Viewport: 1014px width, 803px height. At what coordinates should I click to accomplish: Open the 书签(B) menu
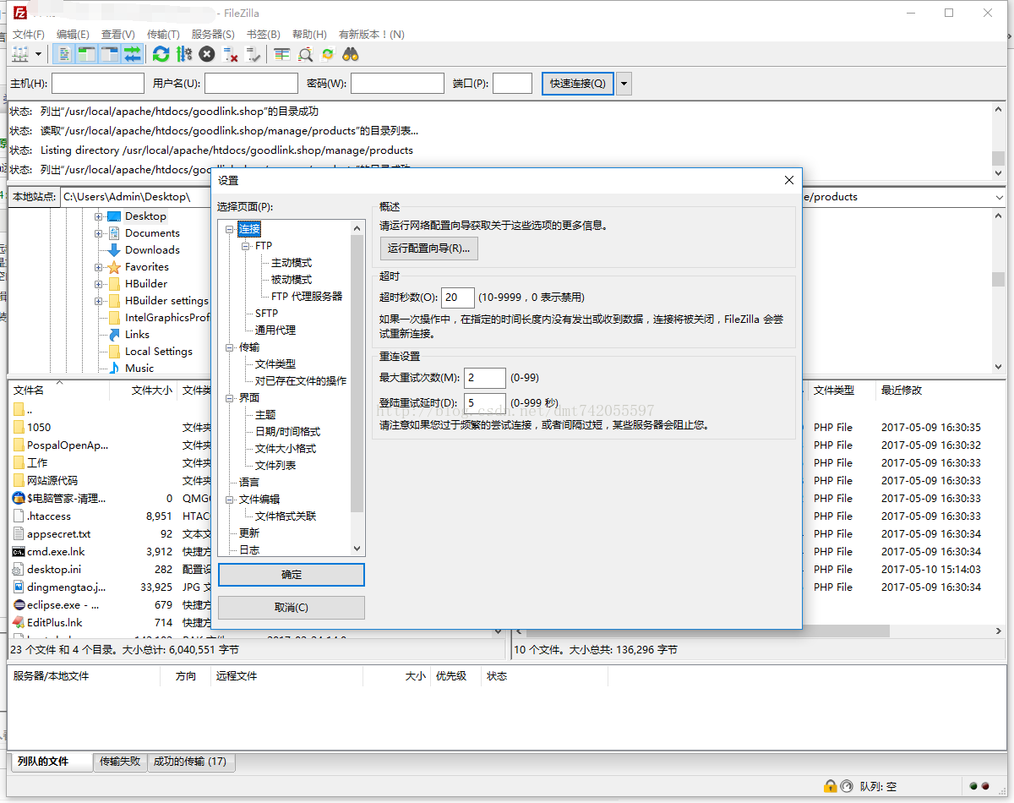click(x=263, y=35)
